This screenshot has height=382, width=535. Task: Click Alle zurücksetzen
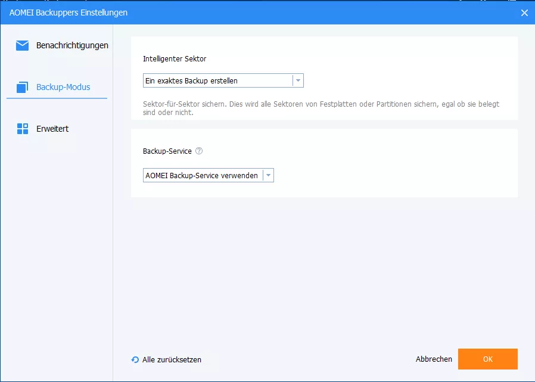(172, 359)
